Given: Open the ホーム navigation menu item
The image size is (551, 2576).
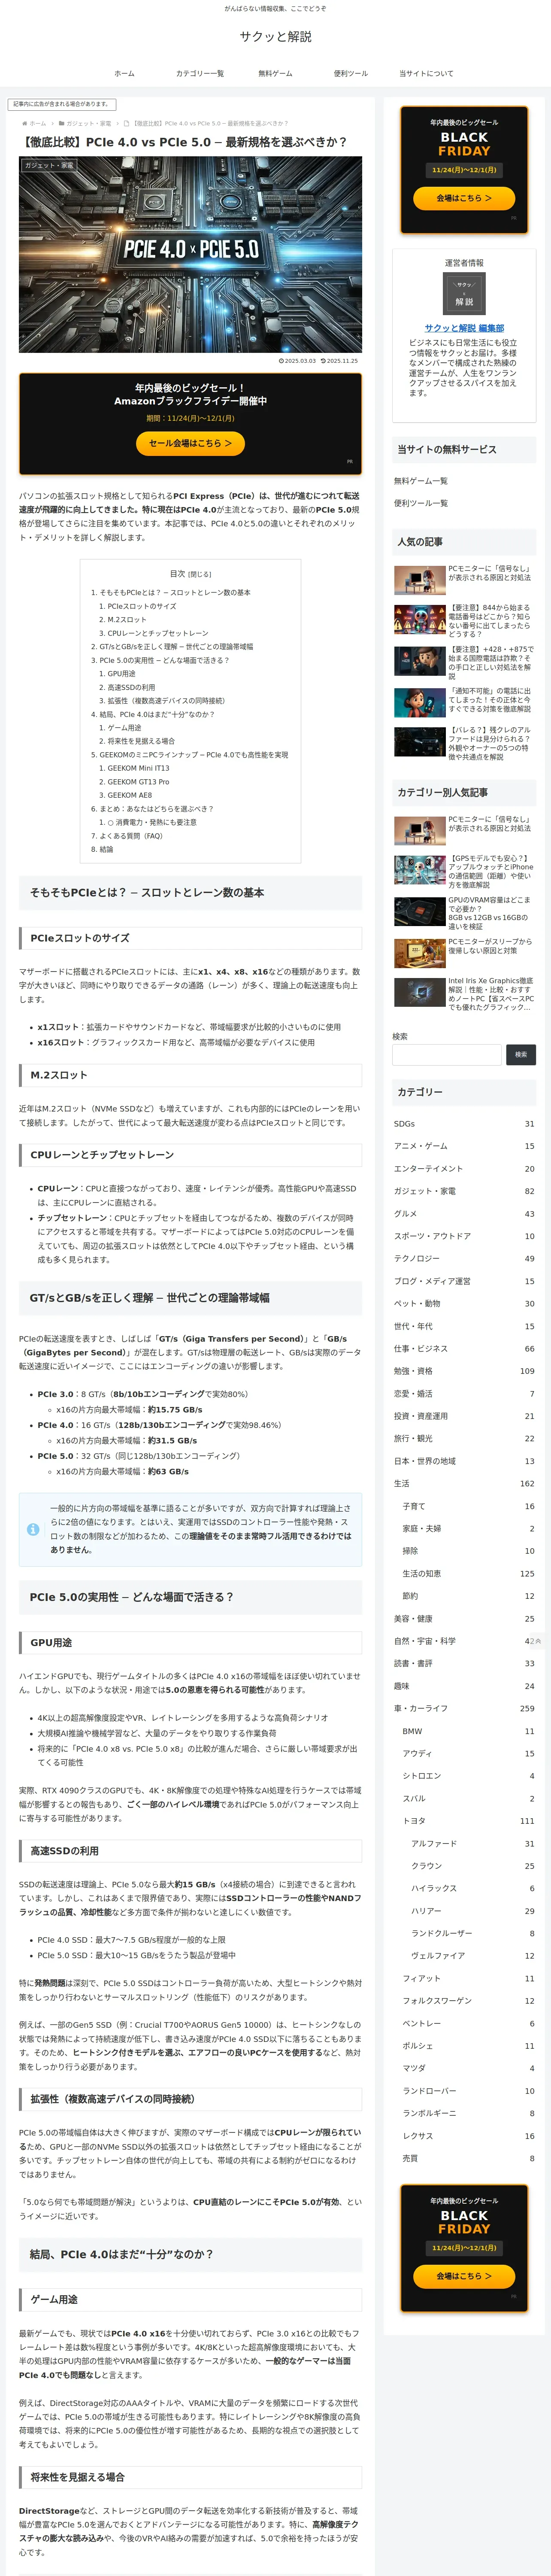Looking at the screenshot, I should tap(124, 73).
